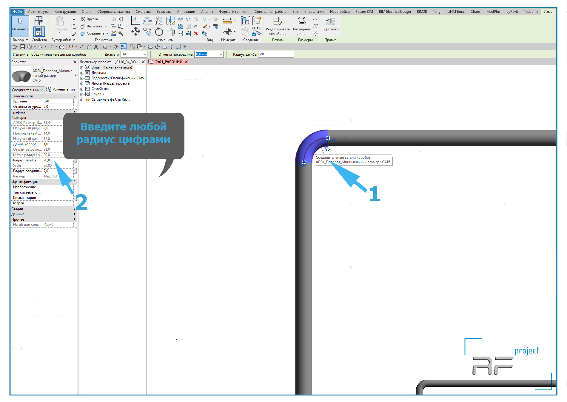Switch to the Системы ribbon tab

143,12
